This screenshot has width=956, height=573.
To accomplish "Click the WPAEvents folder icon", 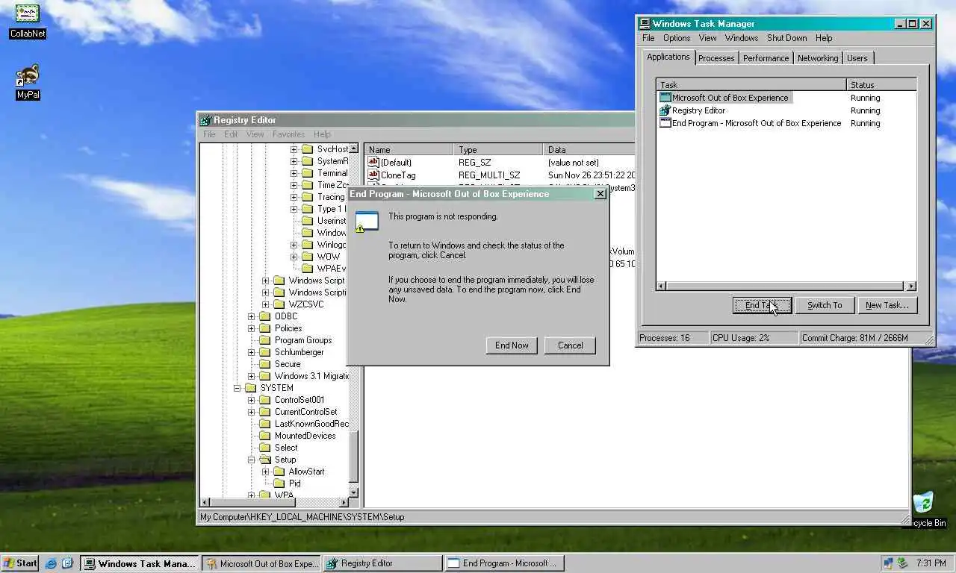I will [x=308, y=269].
